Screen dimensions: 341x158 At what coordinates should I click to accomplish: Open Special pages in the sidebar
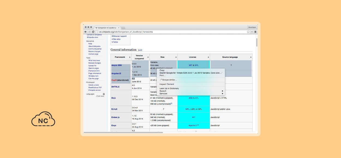point(94,68)
